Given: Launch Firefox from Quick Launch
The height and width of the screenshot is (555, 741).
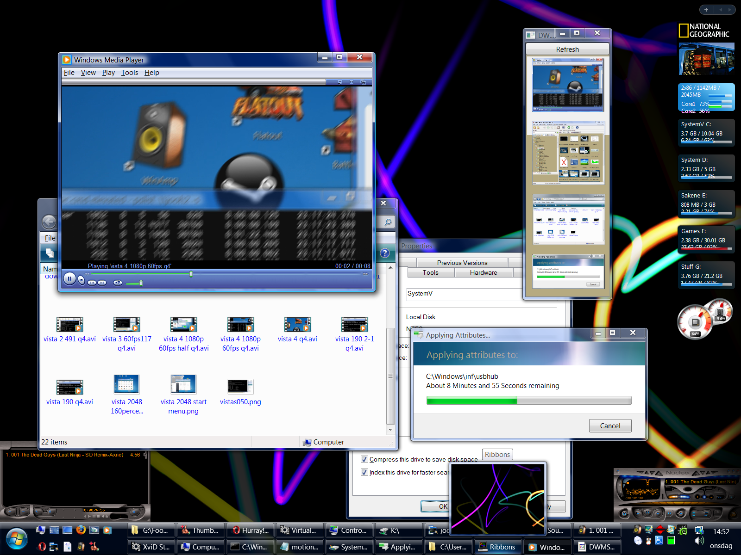Looking at the screenshot, I should pos(81,530).
